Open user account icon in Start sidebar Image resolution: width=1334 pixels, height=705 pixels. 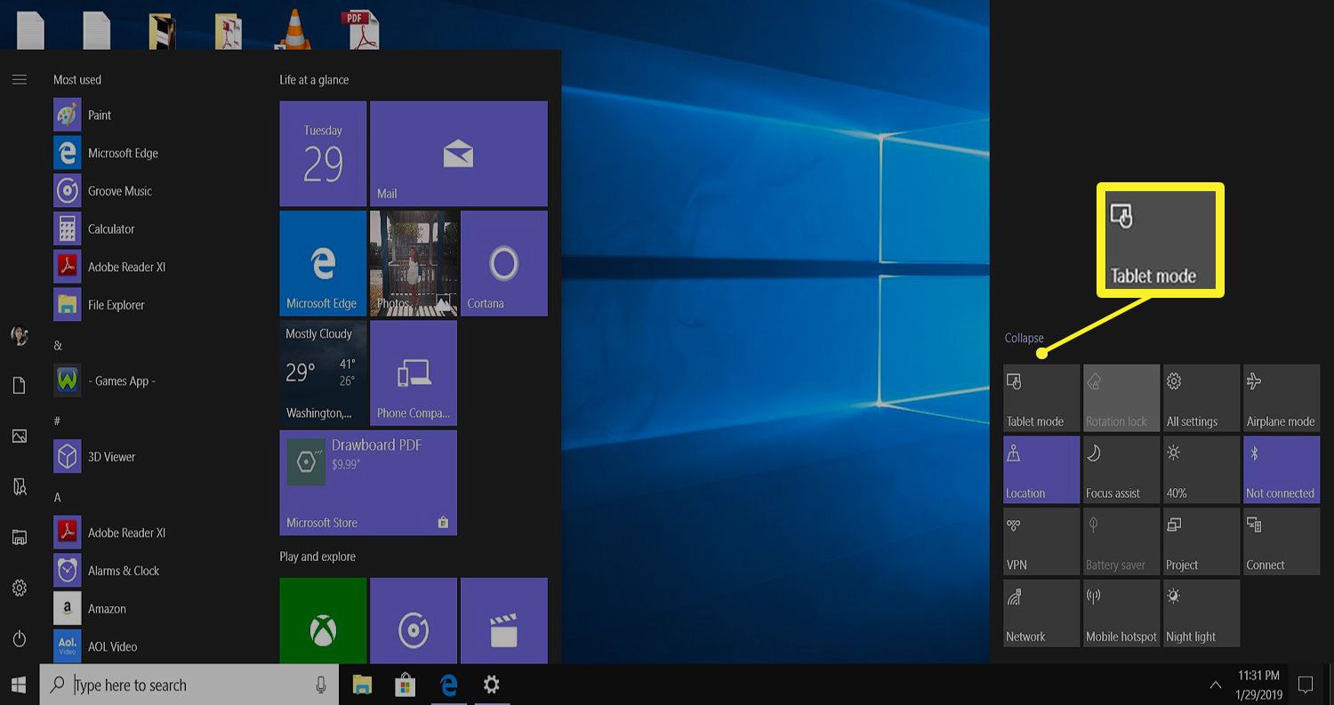tap(19, 335)
